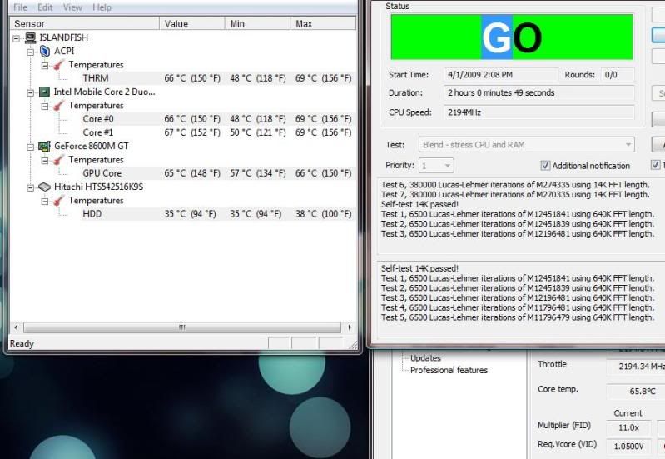665x459 pixels.
Task: Open the View menu
Action: (x=72, y=7)
